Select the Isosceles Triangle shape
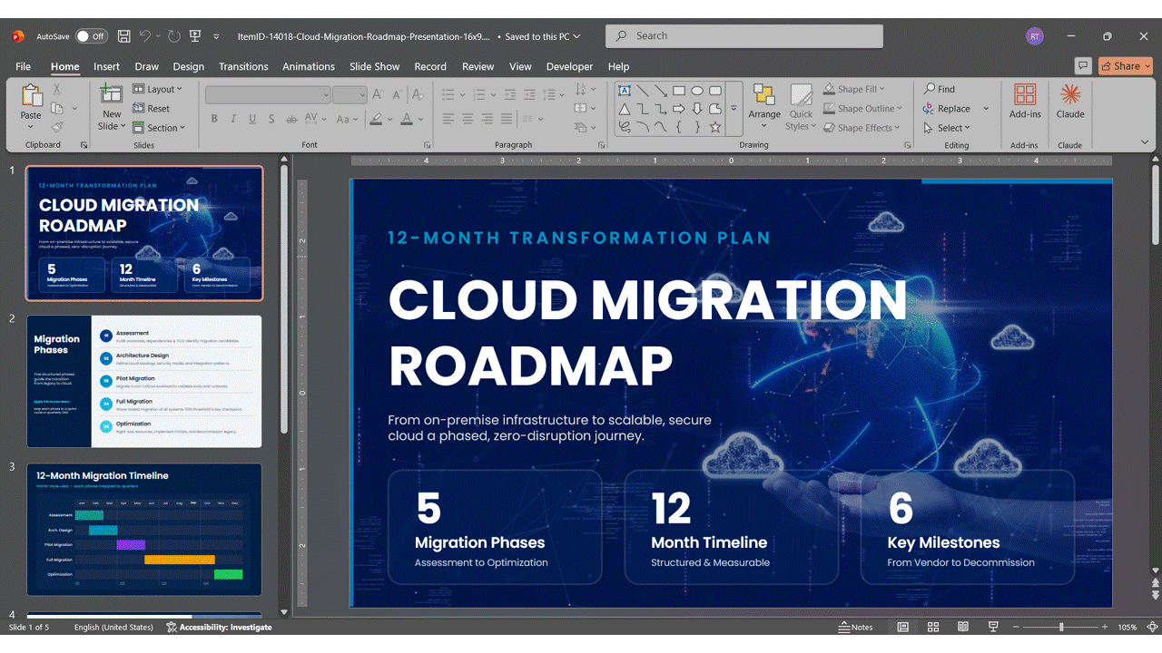Screen dimensions: 1162x653 click(x=625, y=109)
